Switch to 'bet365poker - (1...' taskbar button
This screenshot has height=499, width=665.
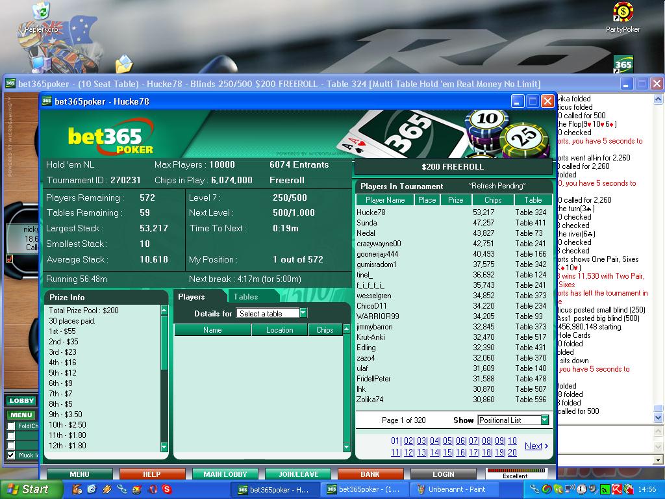[x=364, y=489]
